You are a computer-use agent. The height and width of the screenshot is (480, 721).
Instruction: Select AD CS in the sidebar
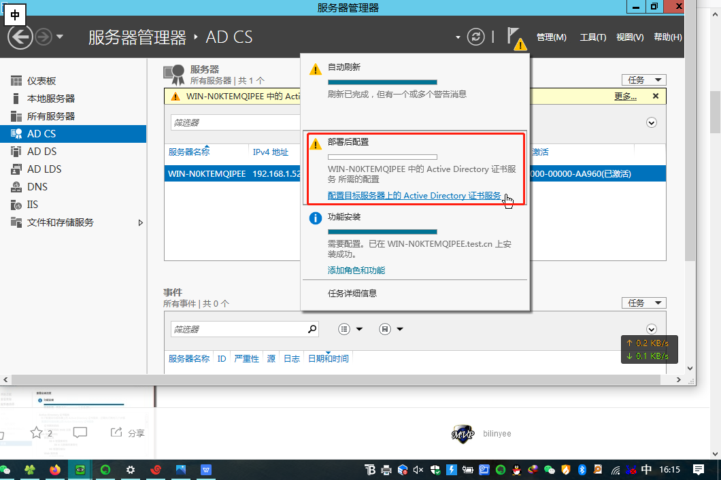73,134
